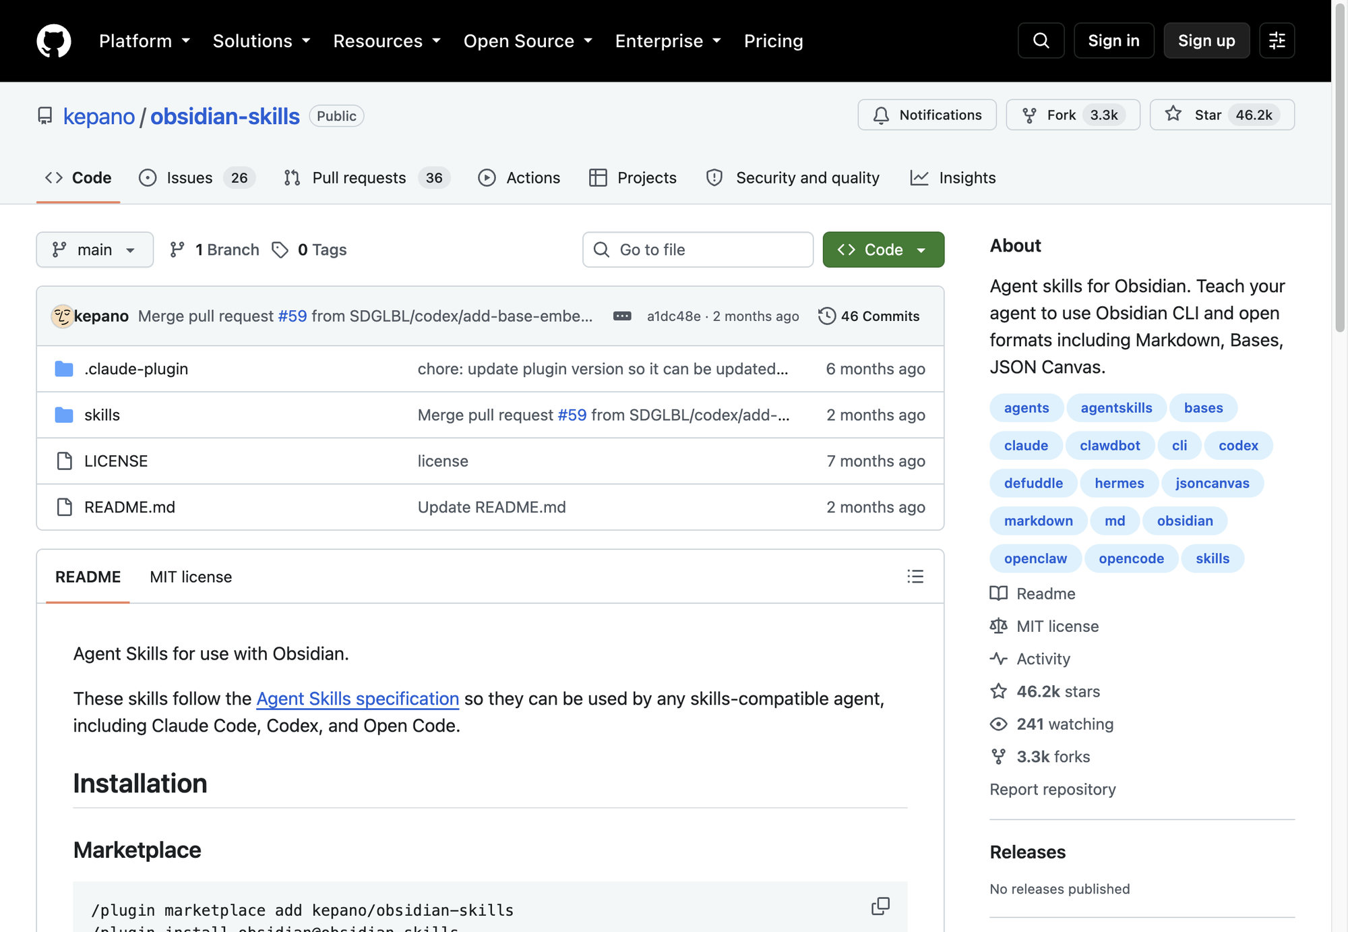
Task: Click Sign up button
Action: pos(1206,40)
